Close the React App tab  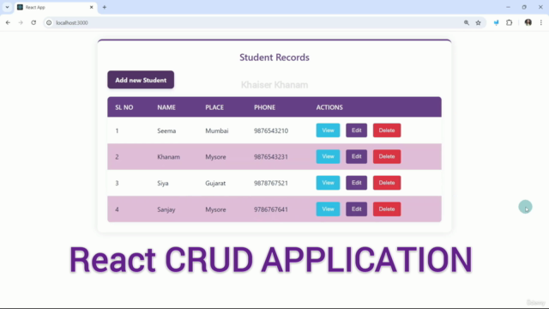point(92,8)
